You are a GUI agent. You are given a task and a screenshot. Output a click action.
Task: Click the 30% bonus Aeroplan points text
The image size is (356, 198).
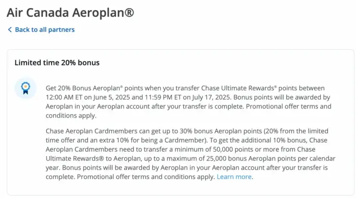tap(221, 131)
